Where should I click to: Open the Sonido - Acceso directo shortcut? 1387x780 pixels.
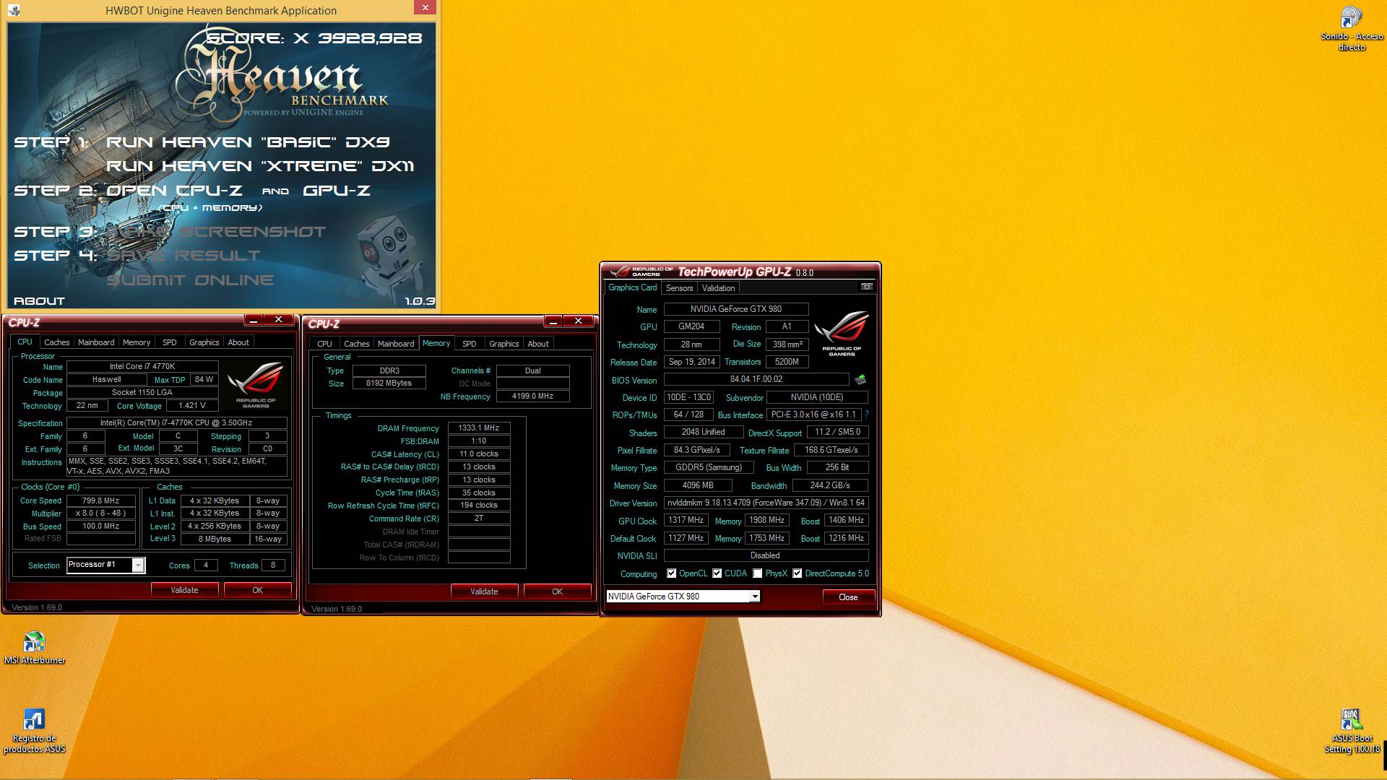pos(1352,29)
